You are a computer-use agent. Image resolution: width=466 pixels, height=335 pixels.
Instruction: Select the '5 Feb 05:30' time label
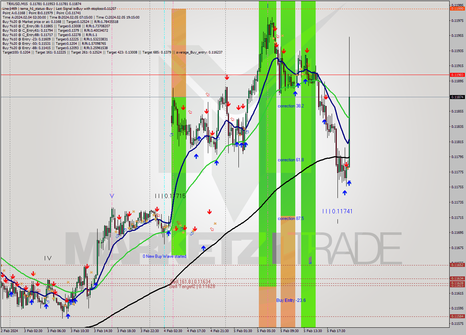[267, 331]
